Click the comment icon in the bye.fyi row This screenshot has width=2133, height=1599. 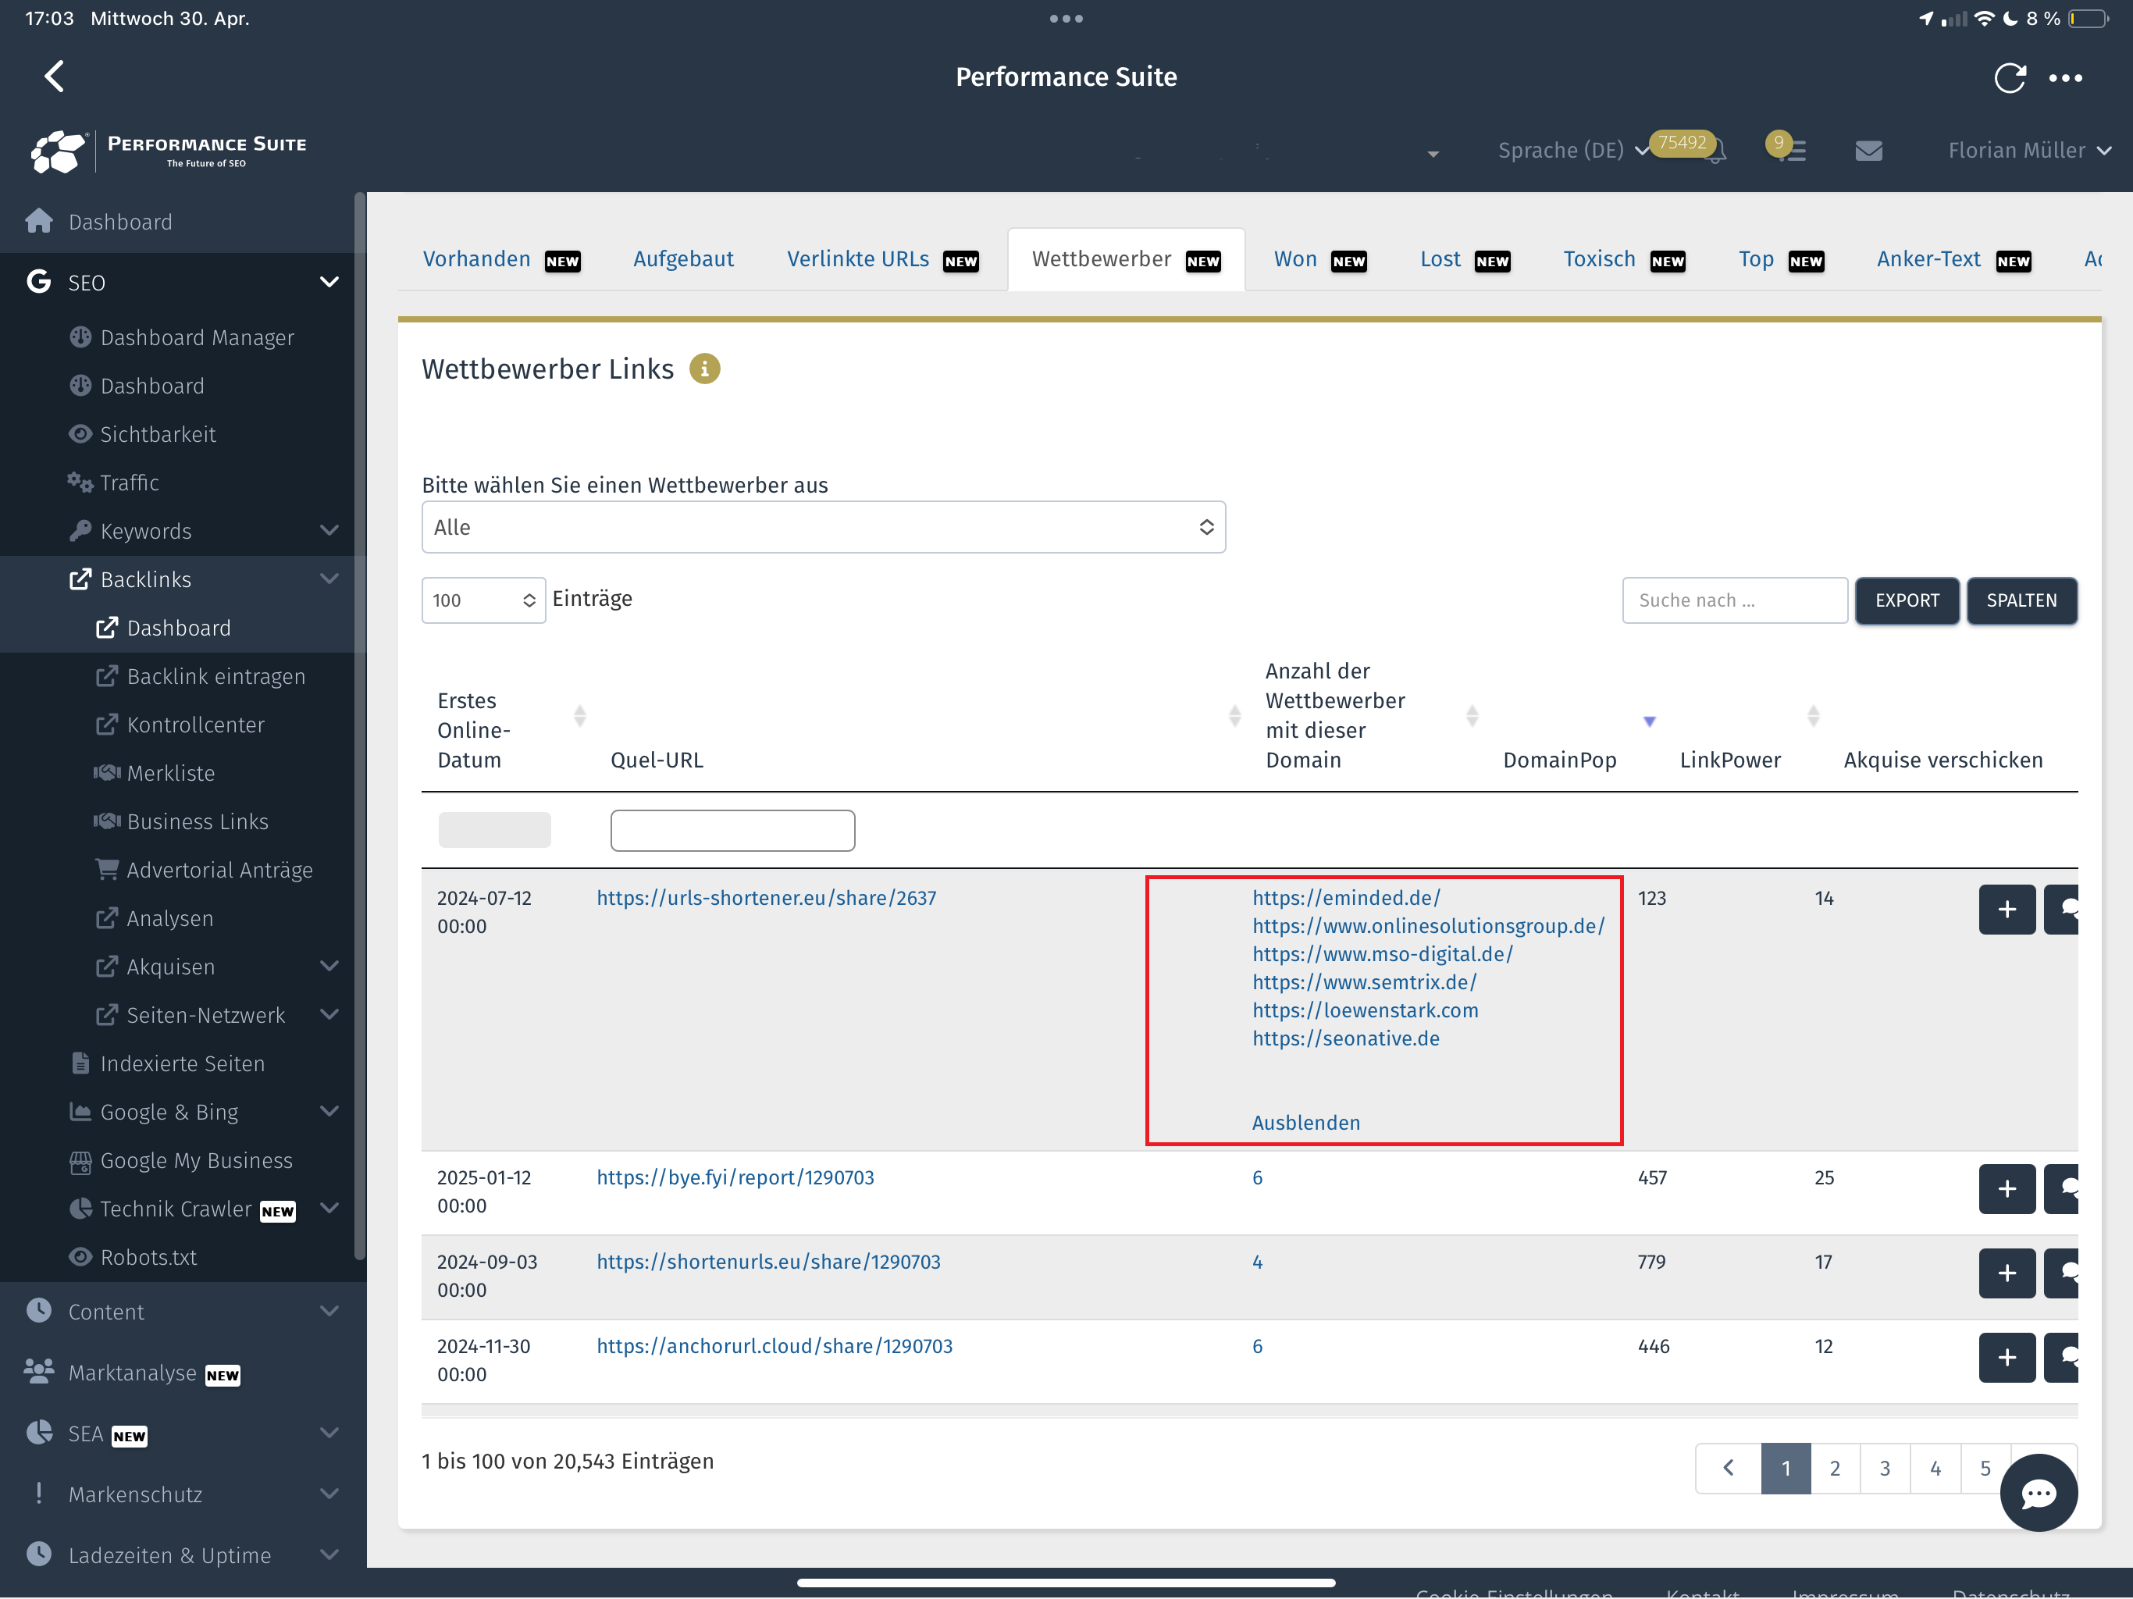[x=2063, y=1189]
